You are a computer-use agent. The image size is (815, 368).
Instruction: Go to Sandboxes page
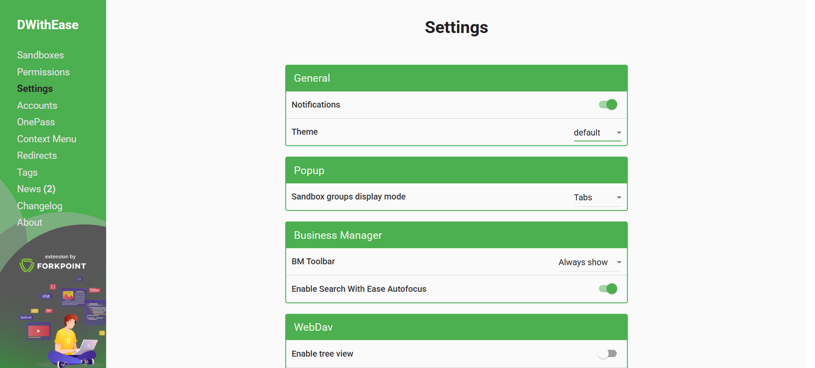click(40, 55)
